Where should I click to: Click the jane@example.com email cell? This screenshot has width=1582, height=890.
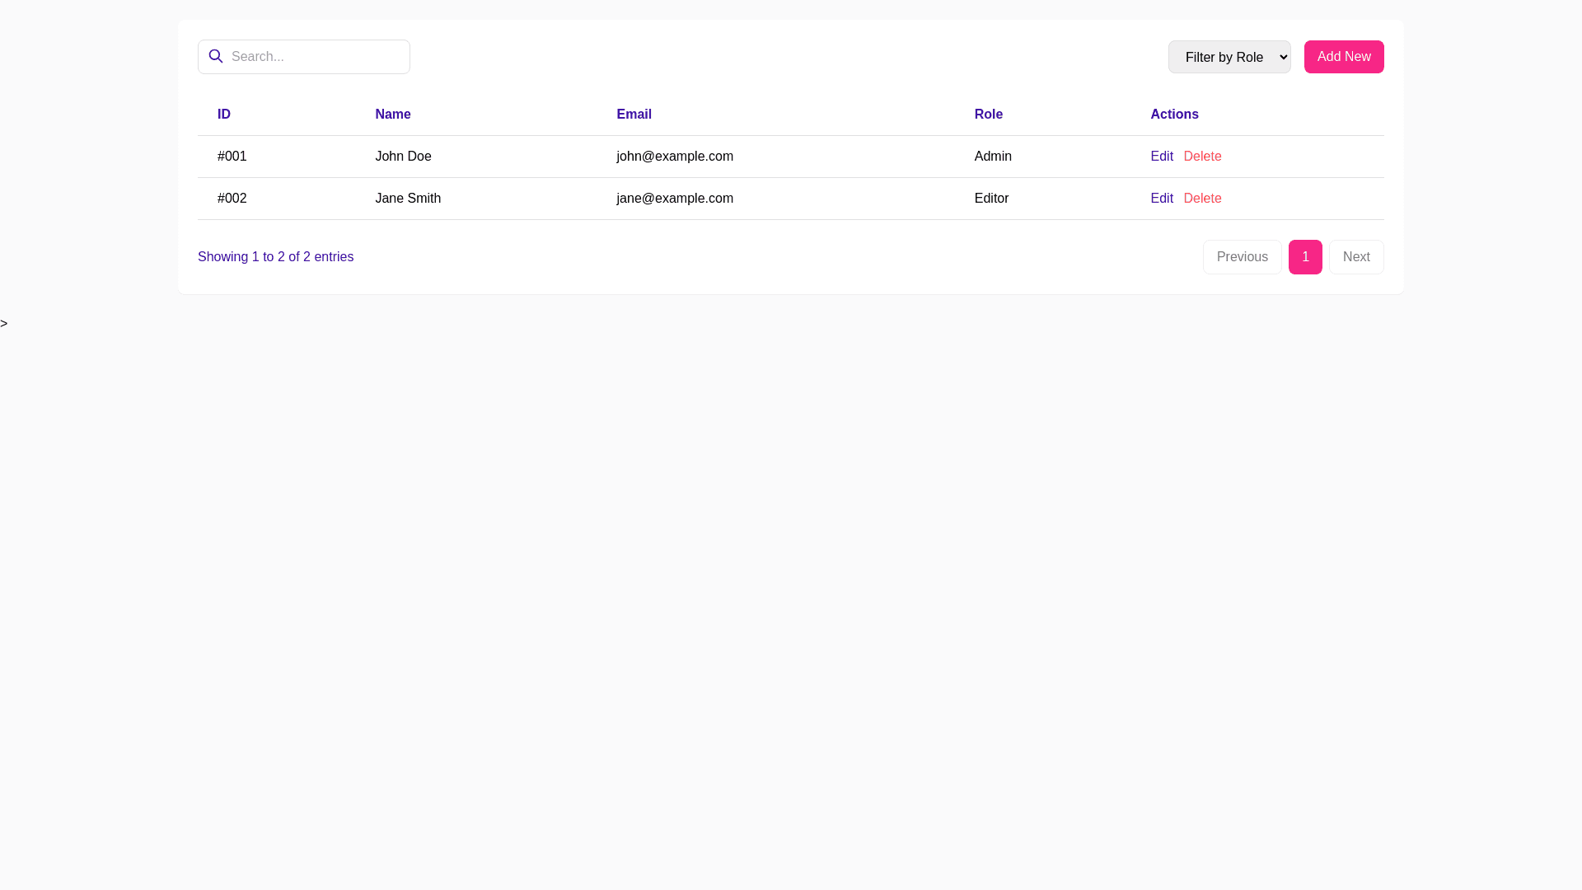click(674, 199)
